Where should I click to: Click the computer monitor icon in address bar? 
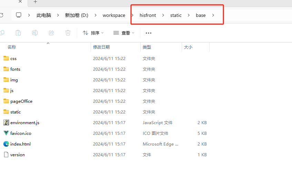tap(19, 15)
